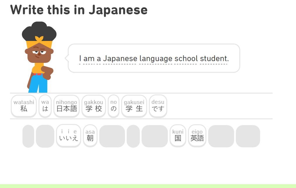Click the です (desu) tile
Screen dimensions: 296x188
pyautogui.click(x=158, y=106)
